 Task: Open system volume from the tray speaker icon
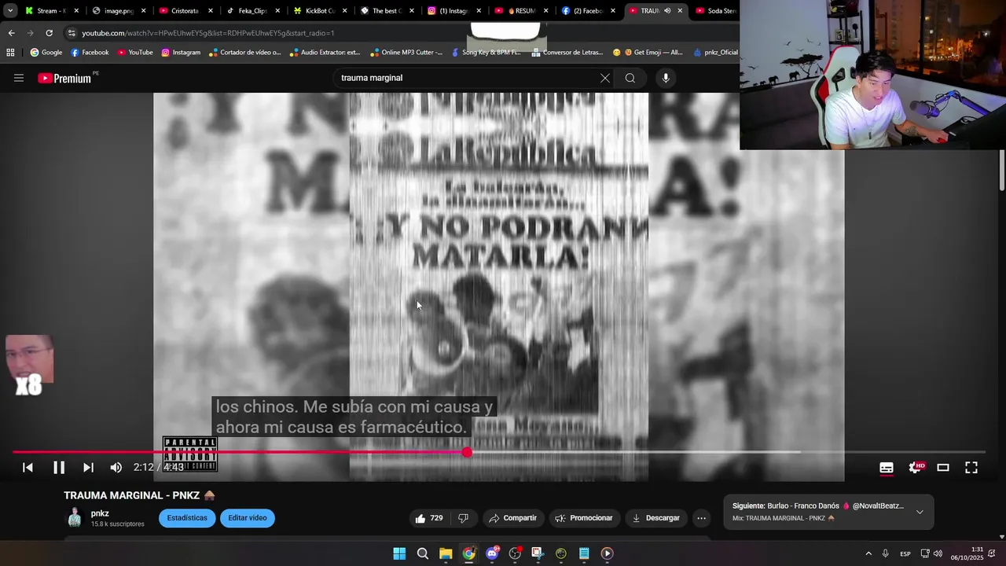[938, 553]
